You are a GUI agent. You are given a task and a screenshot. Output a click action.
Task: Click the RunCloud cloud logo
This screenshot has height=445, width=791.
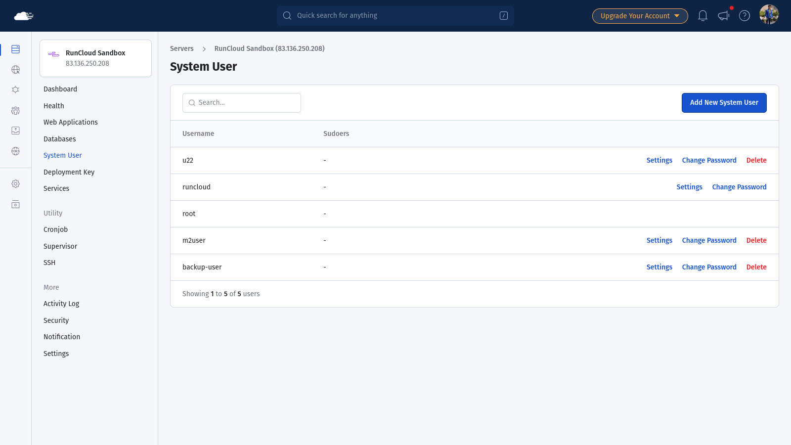tap(24, 16)
